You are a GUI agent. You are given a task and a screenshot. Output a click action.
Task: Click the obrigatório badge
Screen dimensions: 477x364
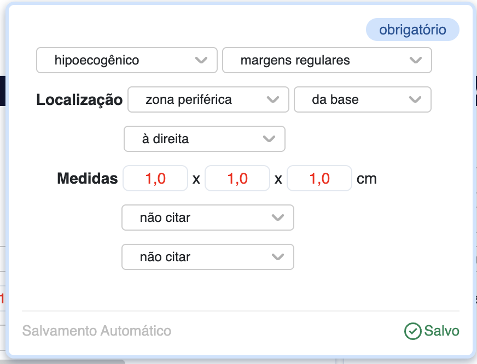(x=412, y=30)
